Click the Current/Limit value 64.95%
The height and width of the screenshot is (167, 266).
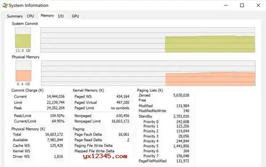pos(58,121)
